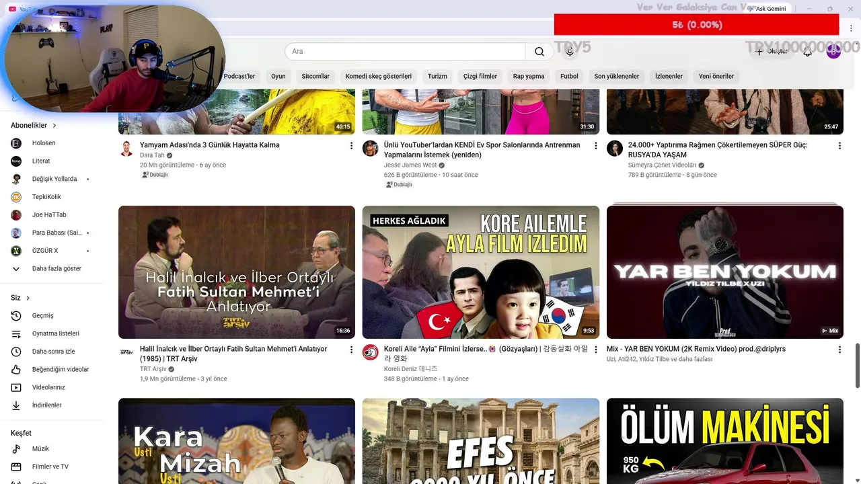Screen dimensions: 861x484
Task: Open Yamyam Adası'nda 3 Günlük video title
Action: pyautogui.click(x=210, y=145)
